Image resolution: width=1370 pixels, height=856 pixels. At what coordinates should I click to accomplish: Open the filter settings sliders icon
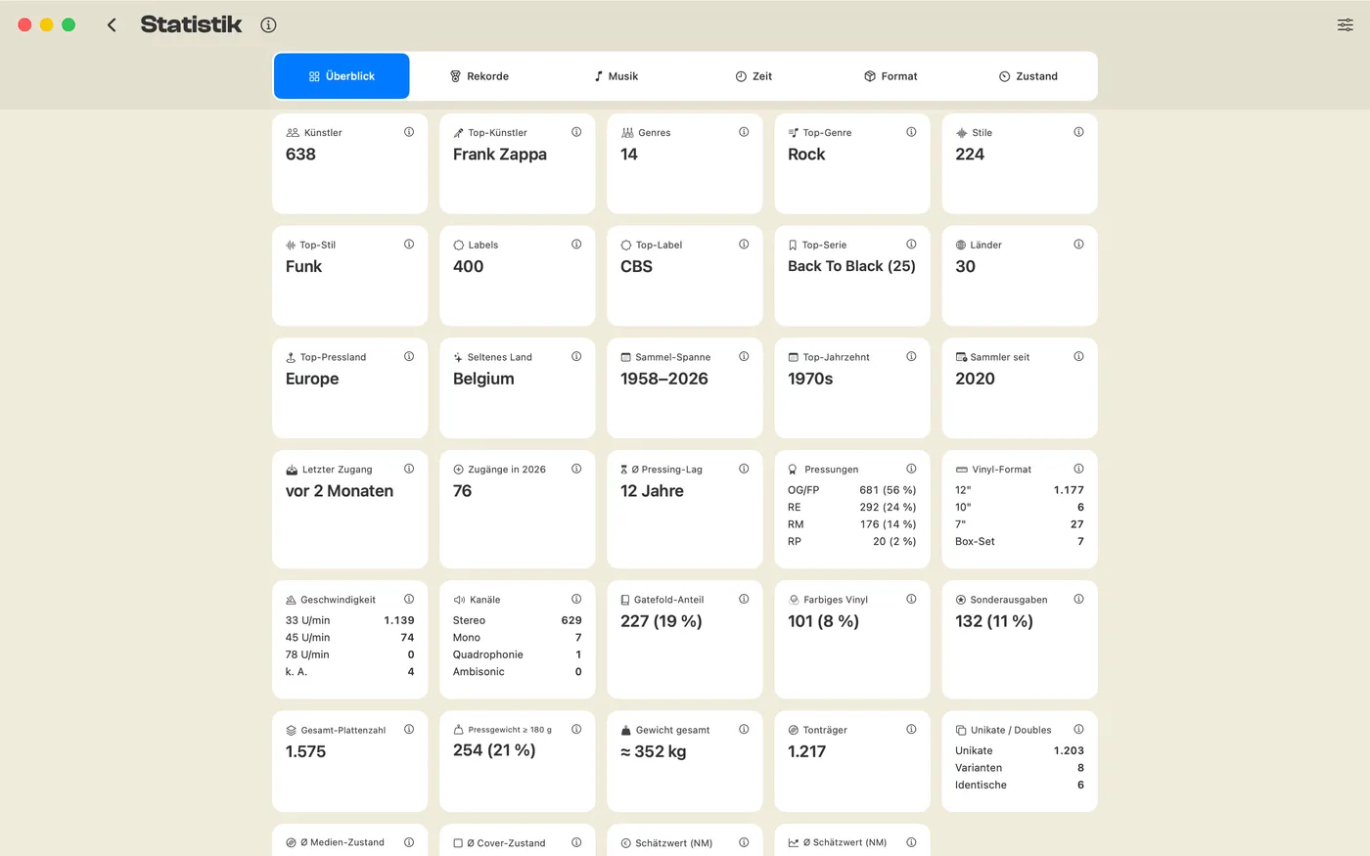[1346, 24]
